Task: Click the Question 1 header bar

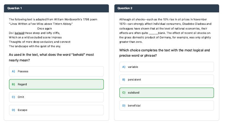Action: click(x=56, y=8)
